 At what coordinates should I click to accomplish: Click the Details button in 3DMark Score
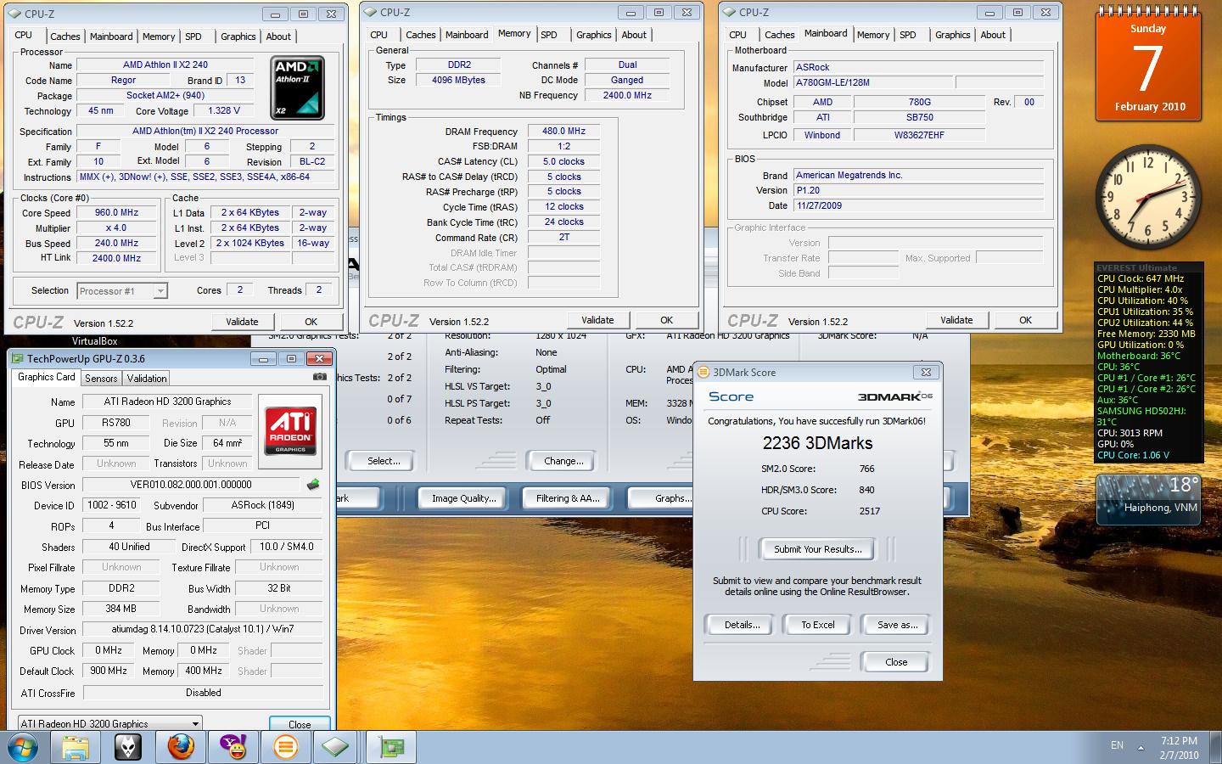(743, 625)
